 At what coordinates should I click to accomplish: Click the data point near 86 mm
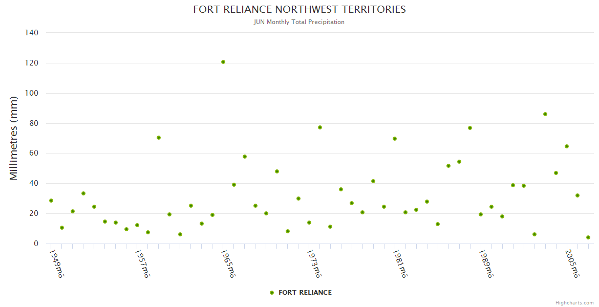coord(545,114)
